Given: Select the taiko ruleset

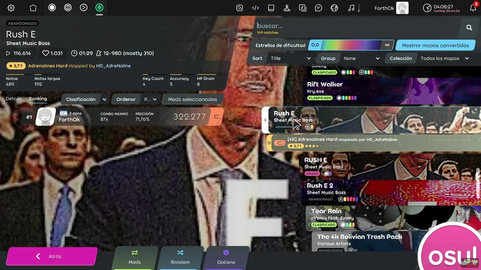Looking at the screenshot, I should pyautogui.click(x=68, y=8).
